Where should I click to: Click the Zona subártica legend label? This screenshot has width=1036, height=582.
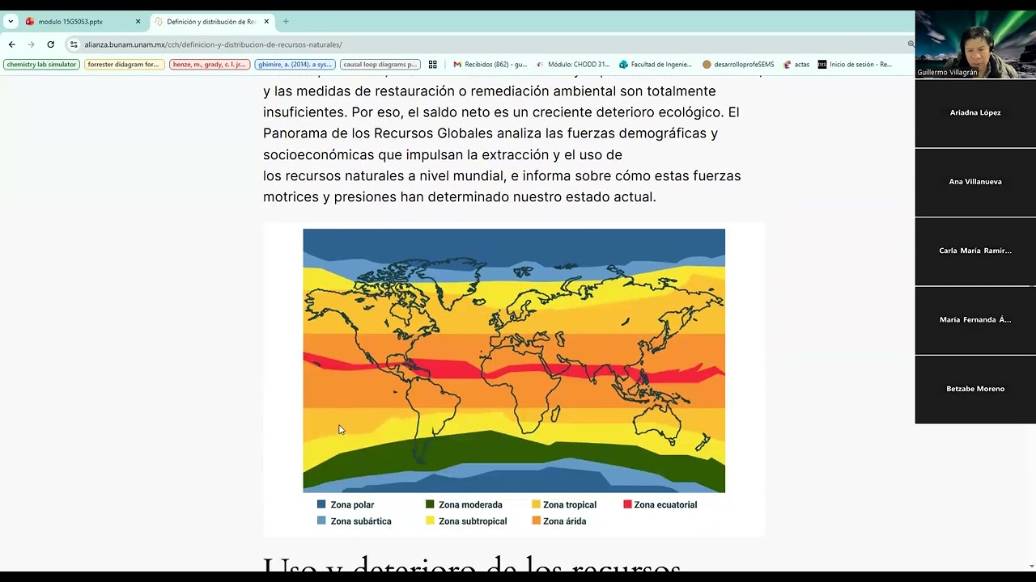point(361,521)
